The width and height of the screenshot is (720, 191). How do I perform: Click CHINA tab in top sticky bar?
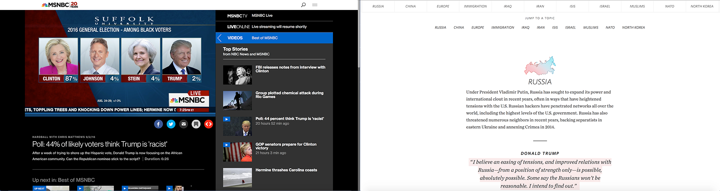click(410, 6)
